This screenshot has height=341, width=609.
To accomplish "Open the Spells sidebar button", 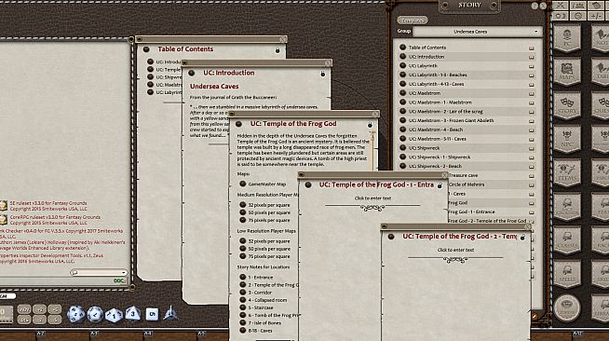I will click(567, 274).
